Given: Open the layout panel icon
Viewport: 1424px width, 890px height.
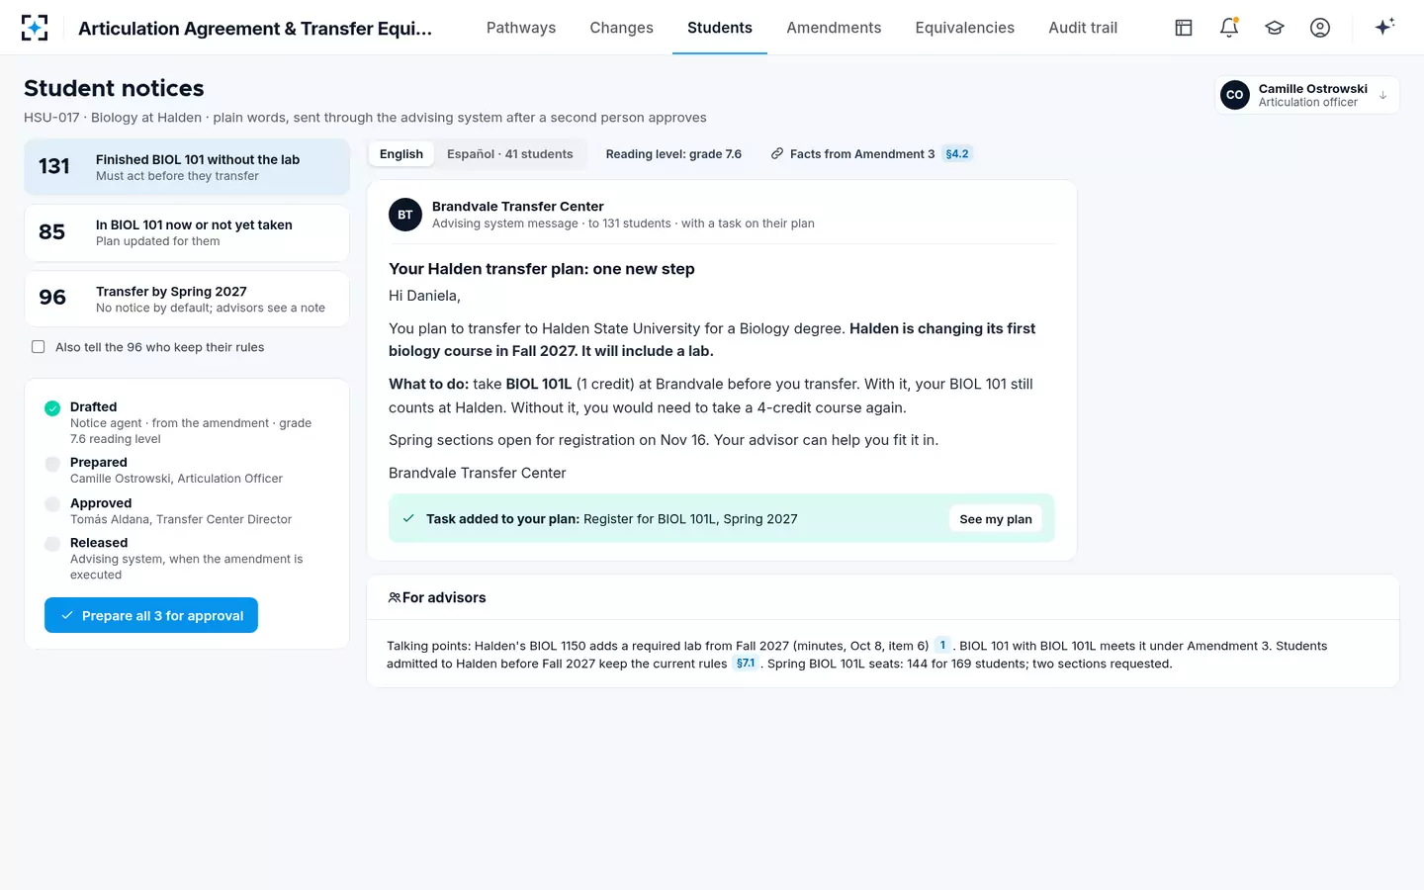Looking at the screenshot, I should click(x=1184, y=28).
